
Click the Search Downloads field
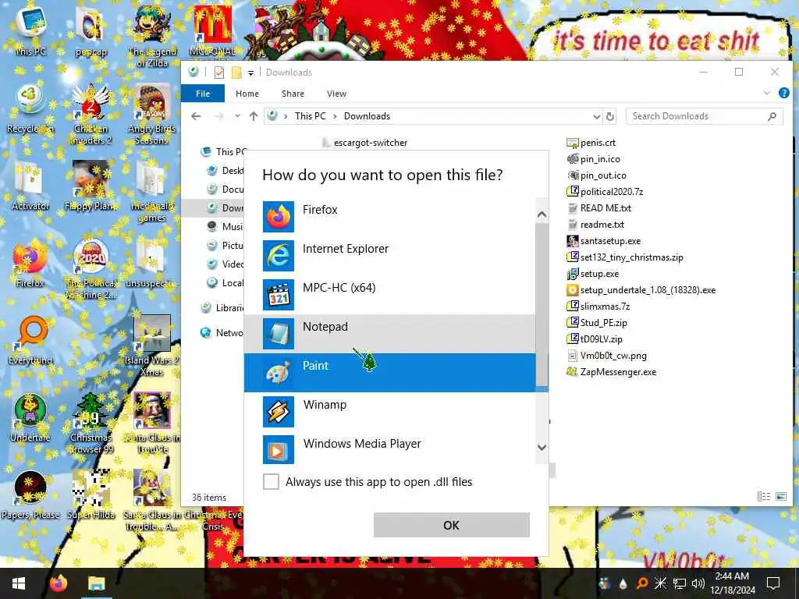pos(704,116)
